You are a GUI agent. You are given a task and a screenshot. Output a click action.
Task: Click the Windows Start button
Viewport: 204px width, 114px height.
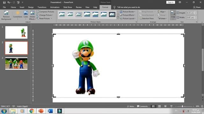coord(4,111)
